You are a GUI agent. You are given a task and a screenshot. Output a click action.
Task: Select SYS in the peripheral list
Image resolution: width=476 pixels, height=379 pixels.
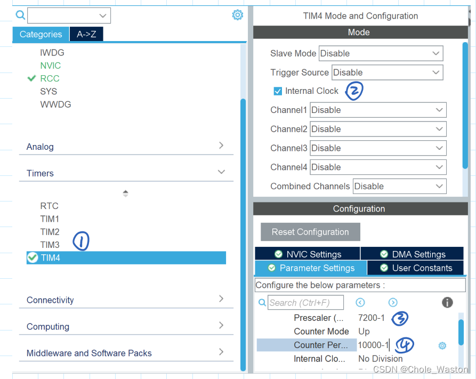49,91
